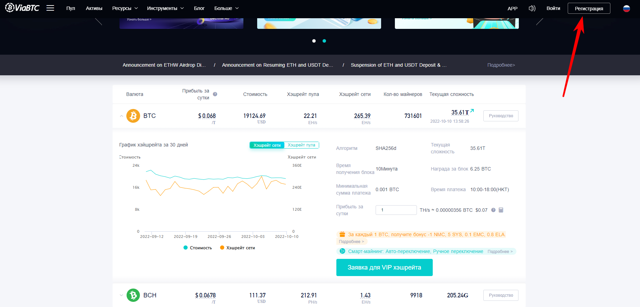Screen dimensions: 640x307
Task: Open the hamburger menu icon
Action: pyautogui.click(x=50, y=8)
